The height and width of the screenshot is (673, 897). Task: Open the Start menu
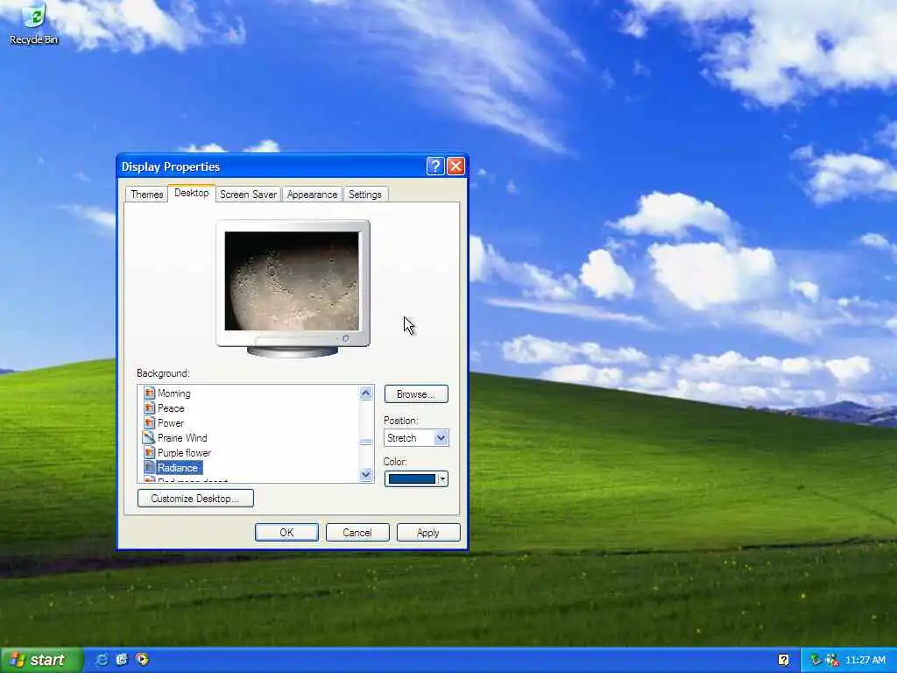pyautogui.click(x=41, y=660)
